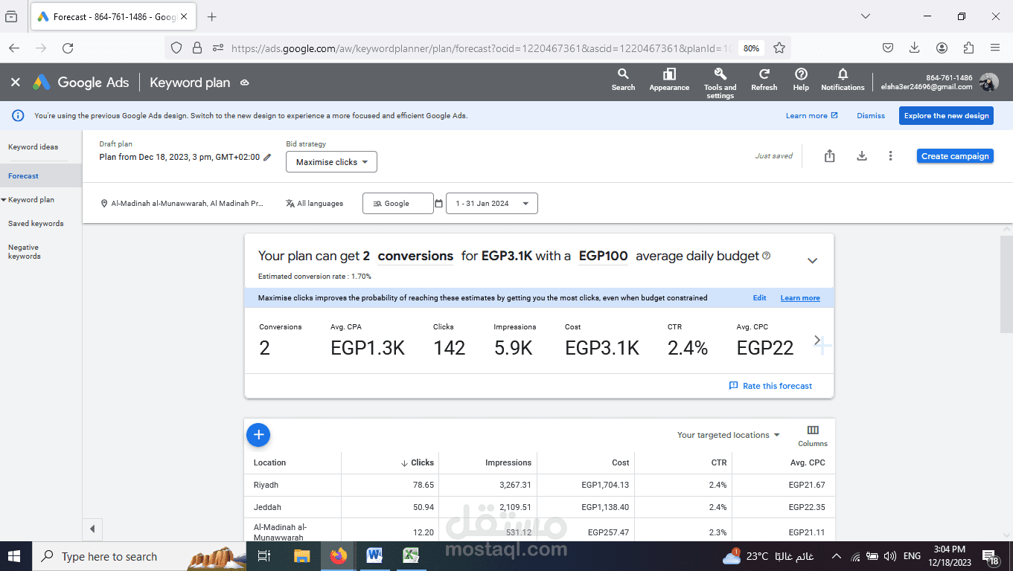
Task: Open File Explorer from the taskbar
Action: (x=301, y=556)
